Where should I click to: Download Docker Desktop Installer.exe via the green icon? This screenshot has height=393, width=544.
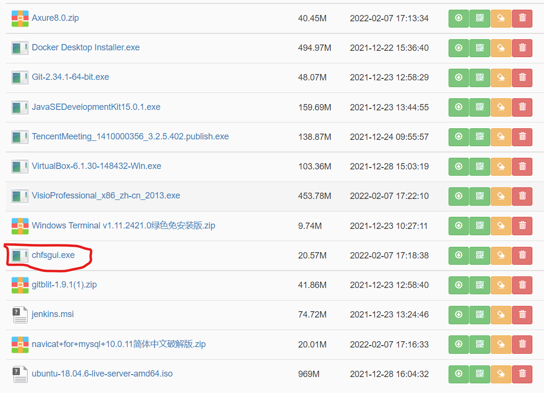click(x=459, y=48)
